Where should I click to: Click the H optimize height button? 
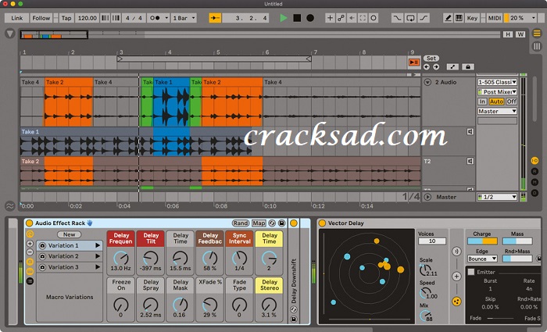click(x=508, y=34)
